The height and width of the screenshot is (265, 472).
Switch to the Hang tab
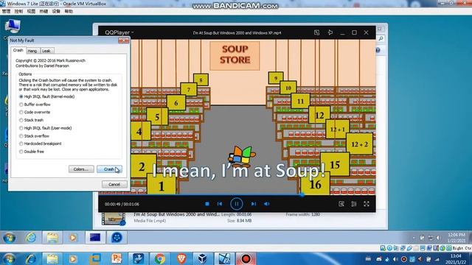(32, 51)
